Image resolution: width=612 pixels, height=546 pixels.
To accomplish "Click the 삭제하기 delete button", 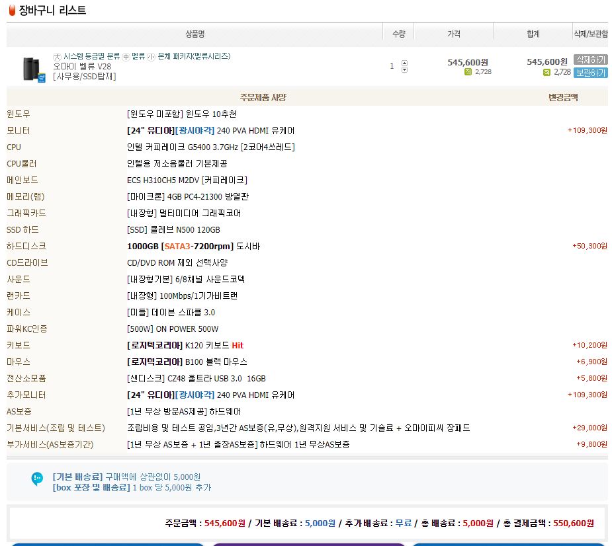I will pyautogui.click(x=590, y=59).
